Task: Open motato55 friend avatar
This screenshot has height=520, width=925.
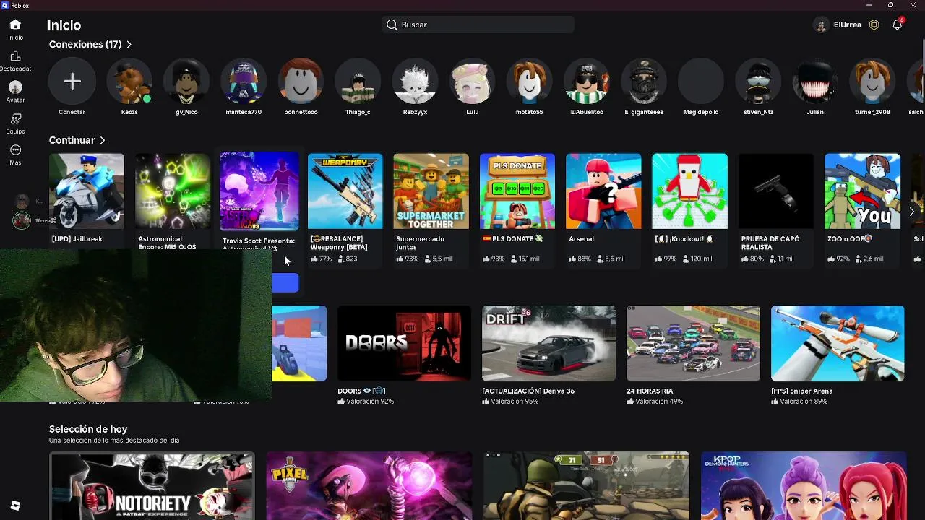Action: click(529, 82)
